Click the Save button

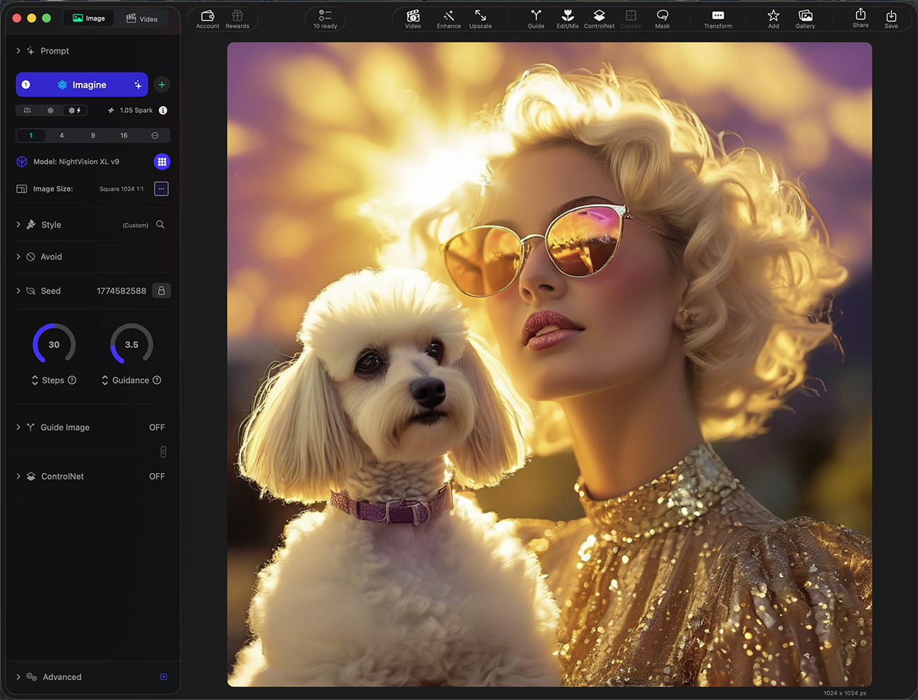891,19
